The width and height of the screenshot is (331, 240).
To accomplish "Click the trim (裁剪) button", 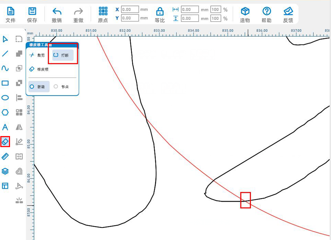I will coord(37,55).
